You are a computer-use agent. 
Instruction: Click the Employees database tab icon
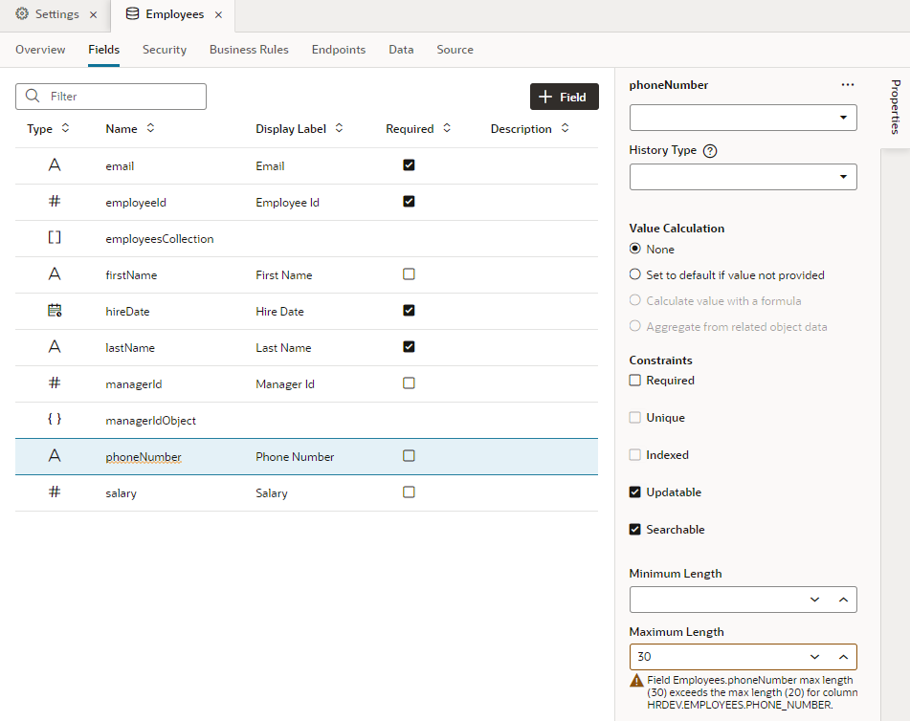point(132,14)
